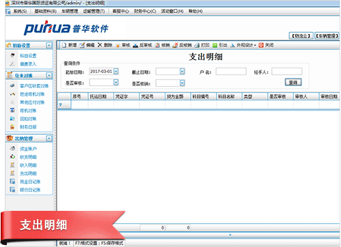Open the 起始日期 start date dropdown
This screenshot has height=247, width=341.
coord(116,72)
